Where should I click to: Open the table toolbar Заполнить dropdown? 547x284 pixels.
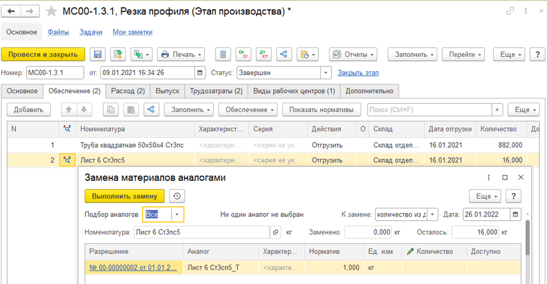click(189, 109)
